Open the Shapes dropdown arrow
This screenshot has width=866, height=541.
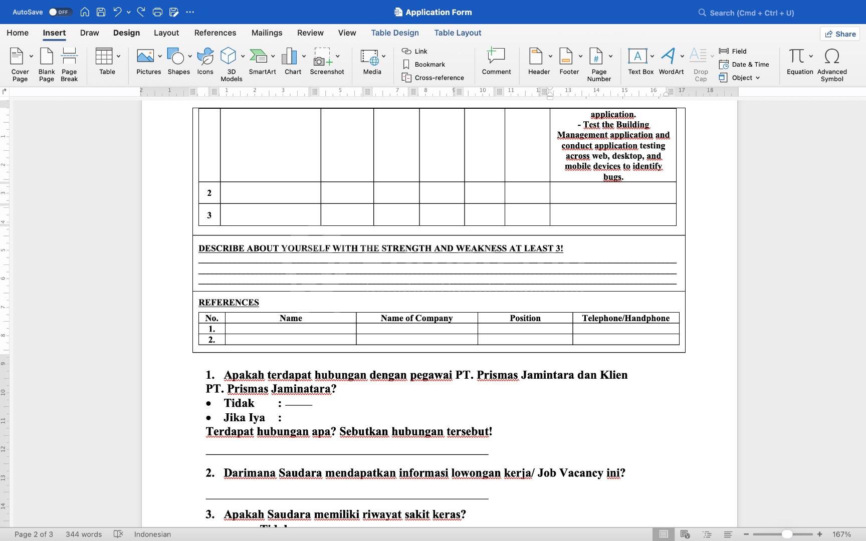[x=190, y=56]
